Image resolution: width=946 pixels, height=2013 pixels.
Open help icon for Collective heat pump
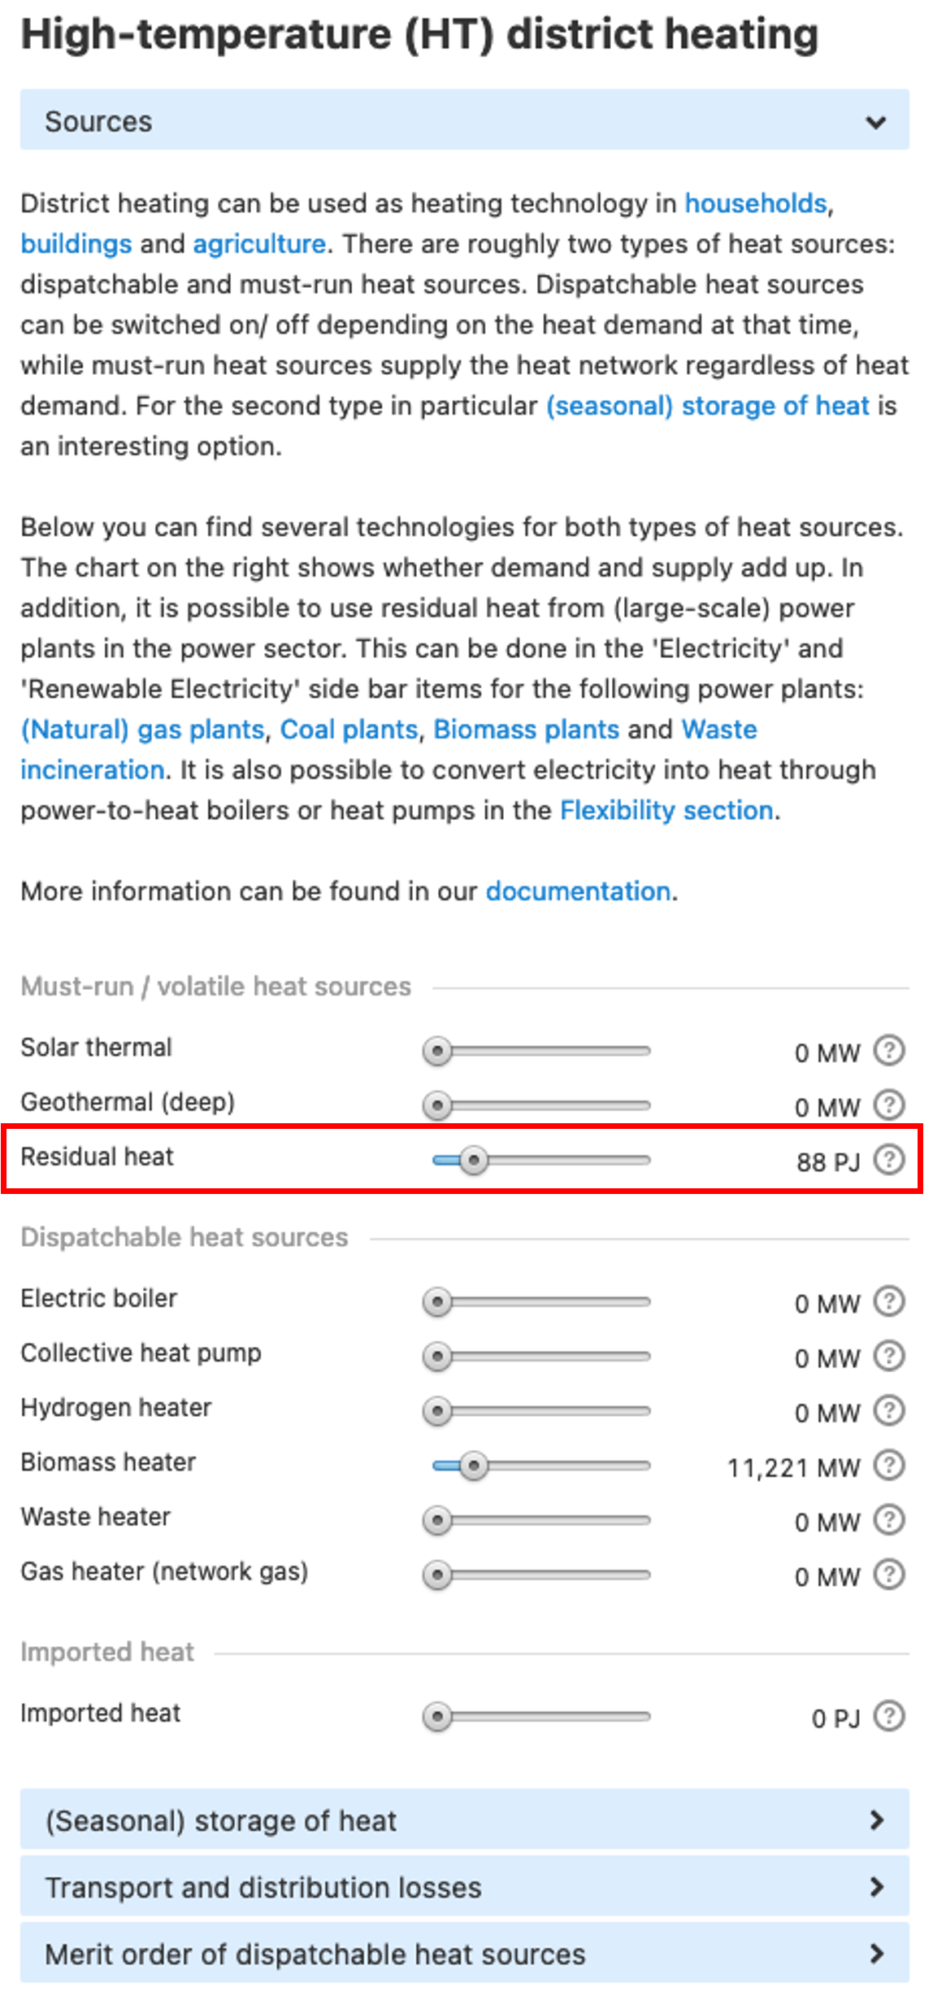click(888, 1355)
